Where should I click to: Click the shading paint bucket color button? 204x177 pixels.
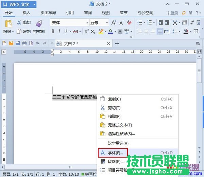[x=186, y=31]
